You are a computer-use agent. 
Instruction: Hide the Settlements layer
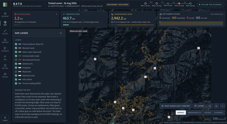point(16,64)
